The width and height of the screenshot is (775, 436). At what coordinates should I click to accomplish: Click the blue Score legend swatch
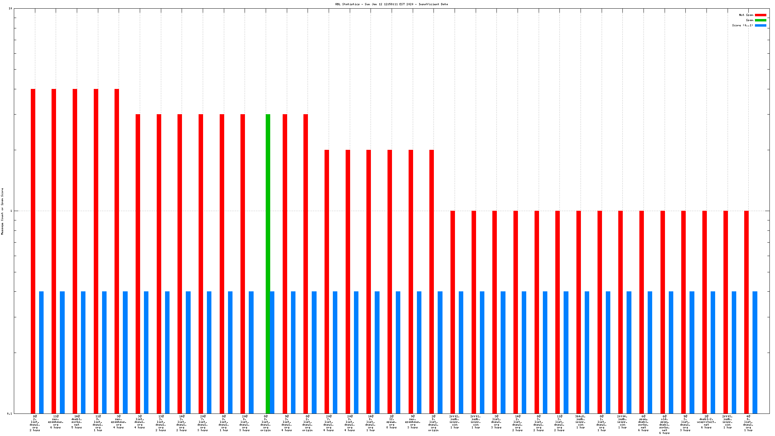(x=760, y=25)
